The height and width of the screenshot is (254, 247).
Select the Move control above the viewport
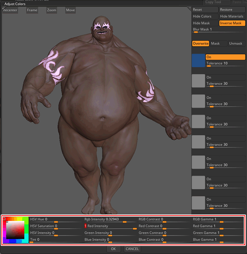[70, 10]
